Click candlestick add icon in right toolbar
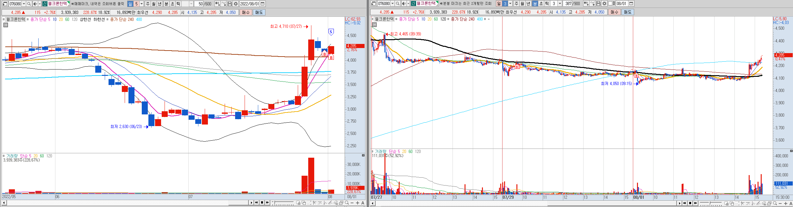This screenshot has width=793, height=207. tap(586, 3)
